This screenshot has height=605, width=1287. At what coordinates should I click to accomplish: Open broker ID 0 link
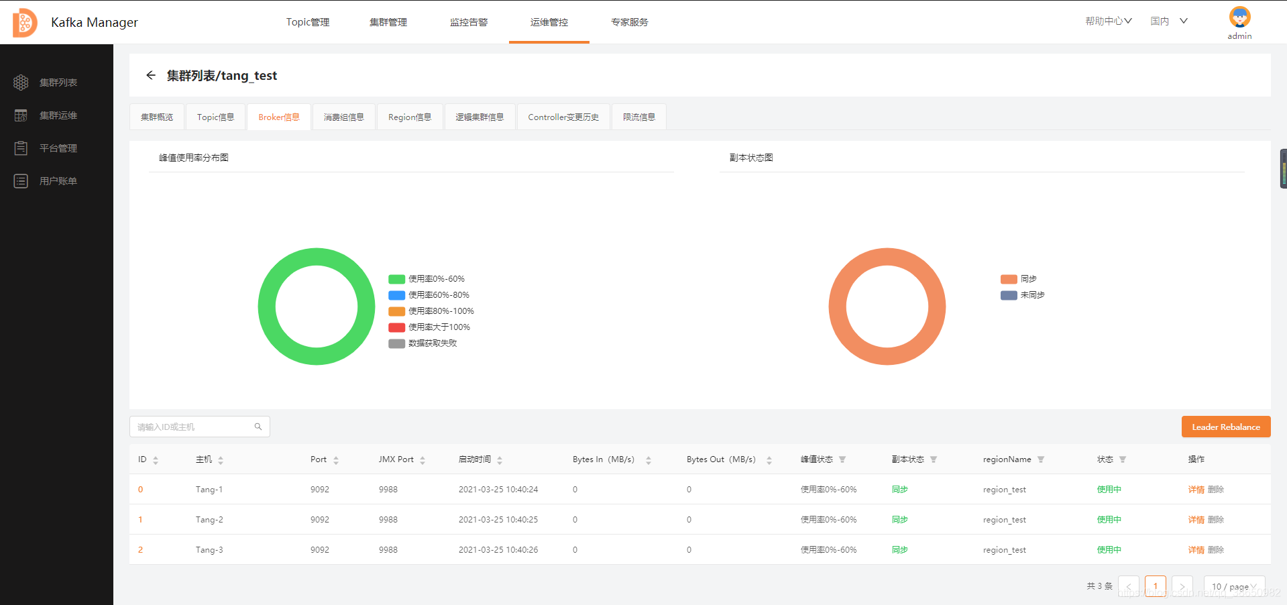pyautogui.click(x=140, y=490)
